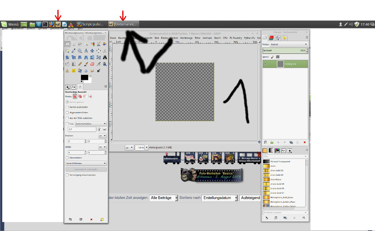Select the Paintbrush tool
The image size is (375, 231).
(x=86, y=64)
